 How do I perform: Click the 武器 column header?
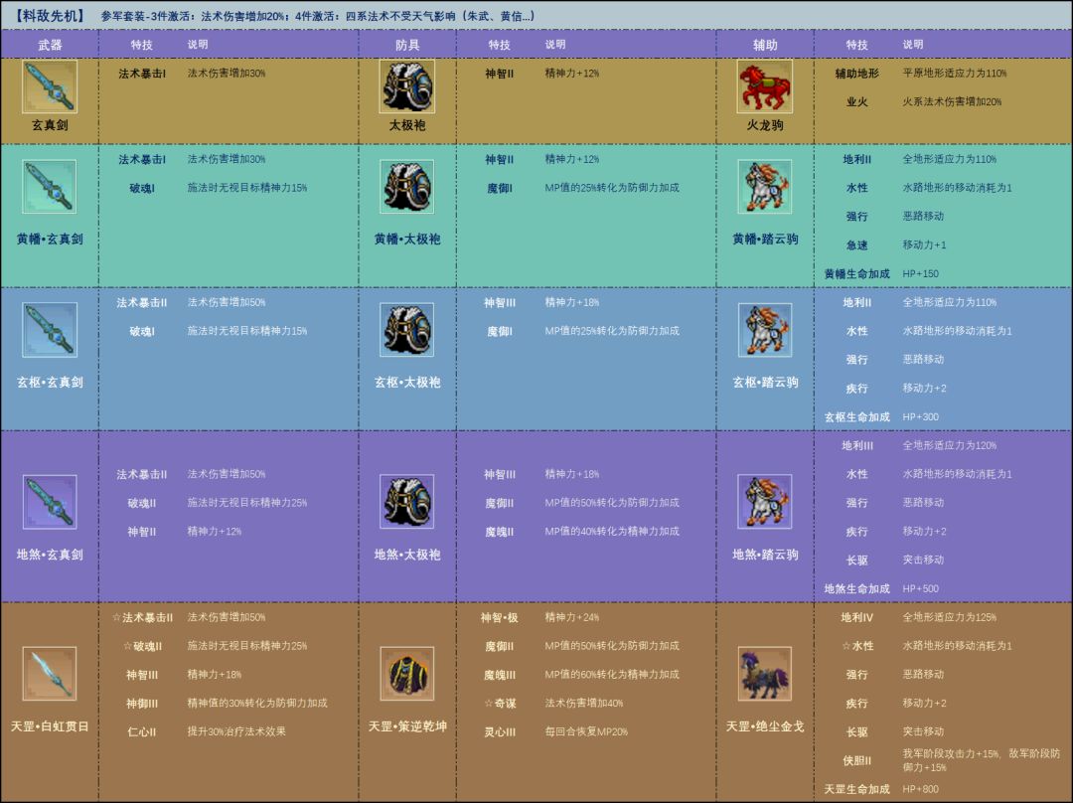[x=50, y=45]
